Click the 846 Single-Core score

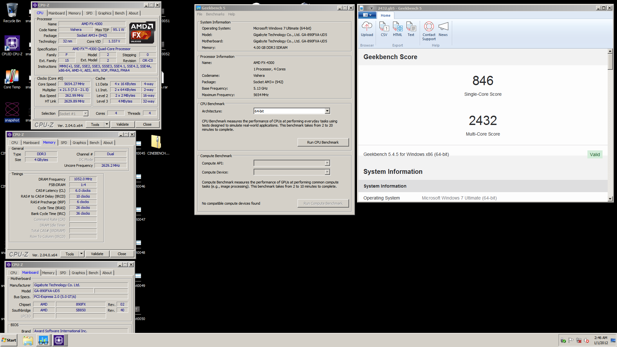pos(483,81)
